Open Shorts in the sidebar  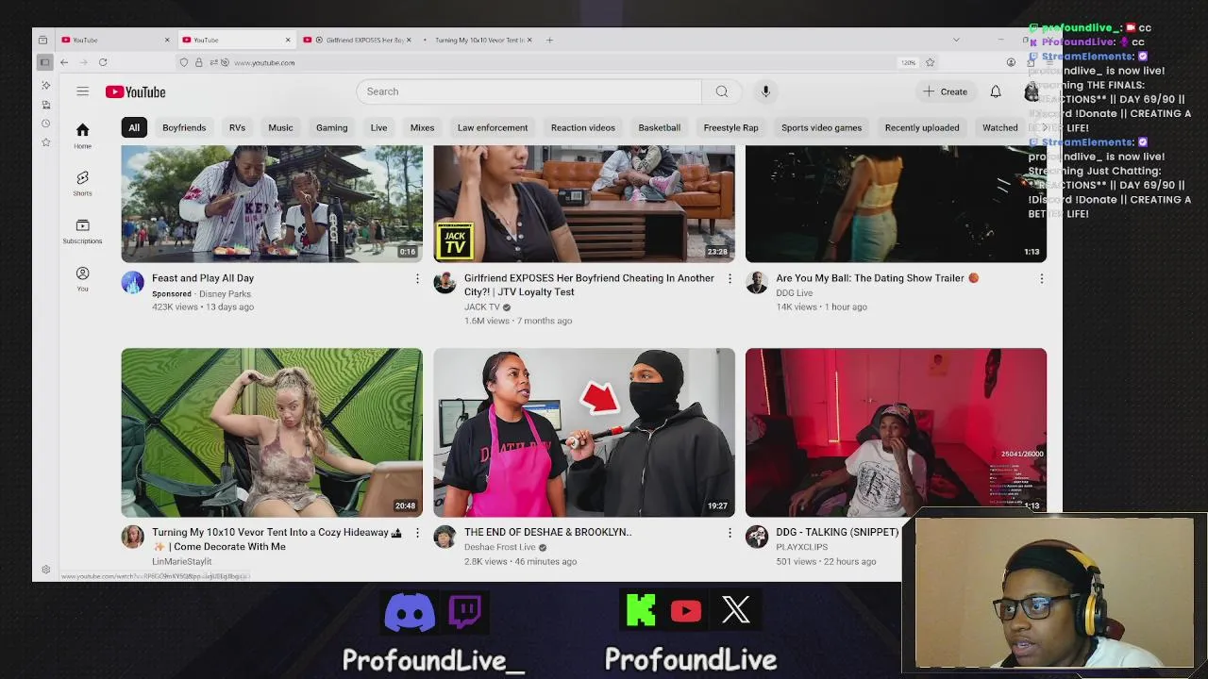pyautogui.click(x=82, y=183)
